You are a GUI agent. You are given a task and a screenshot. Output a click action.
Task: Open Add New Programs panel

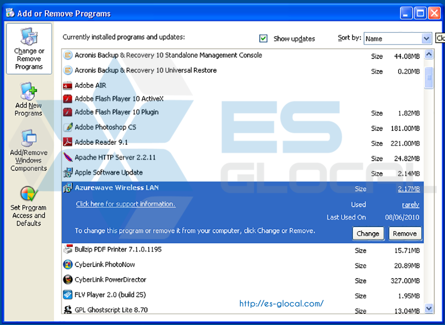(x=28, y=99)
